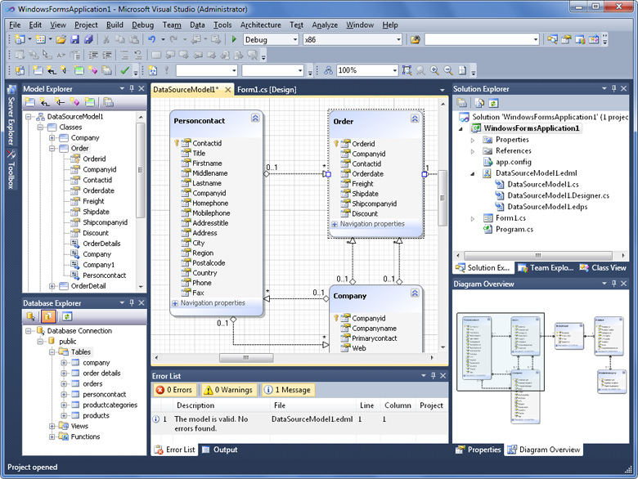Switch to the Output tab

click(220, 450)
